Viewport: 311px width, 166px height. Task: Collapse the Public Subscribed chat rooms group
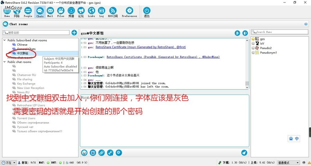click(x=4, y=40)
